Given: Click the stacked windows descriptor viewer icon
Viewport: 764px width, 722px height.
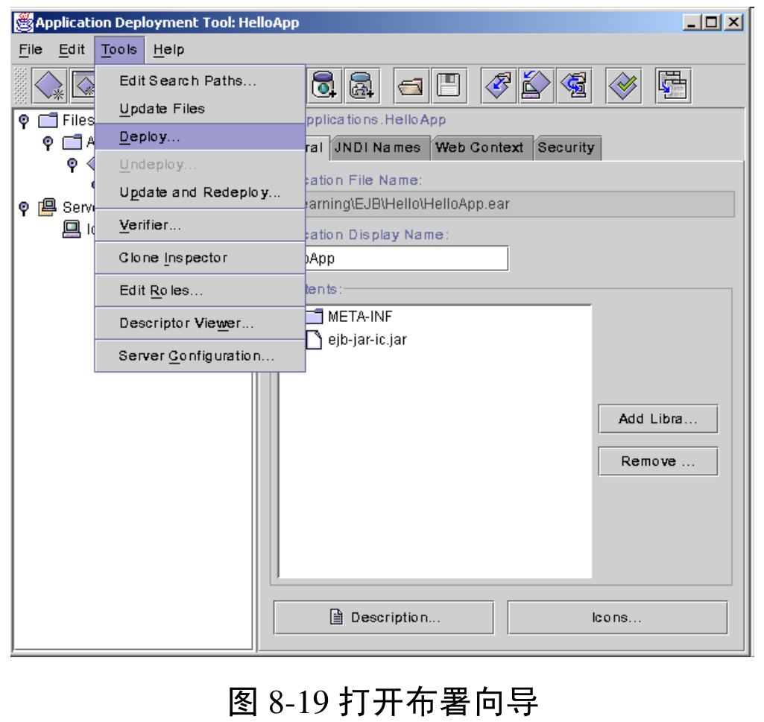Looking at the screenshot, I should coord(673,86).
